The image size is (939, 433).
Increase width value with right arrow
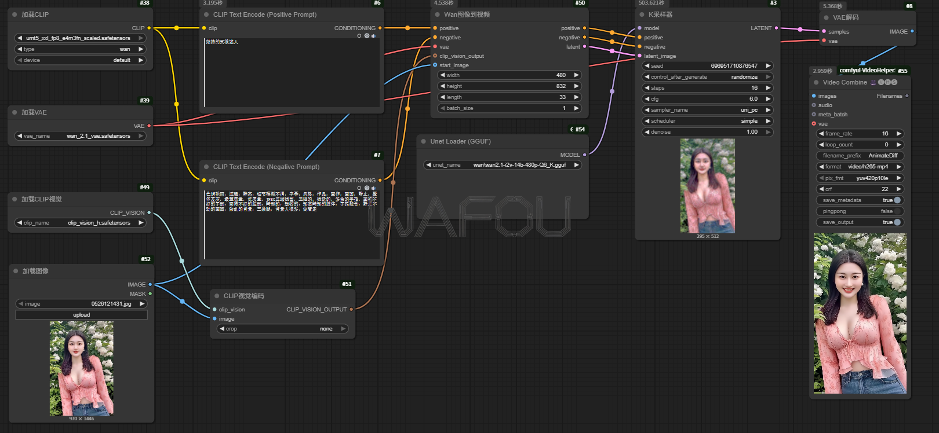point(576,75)
